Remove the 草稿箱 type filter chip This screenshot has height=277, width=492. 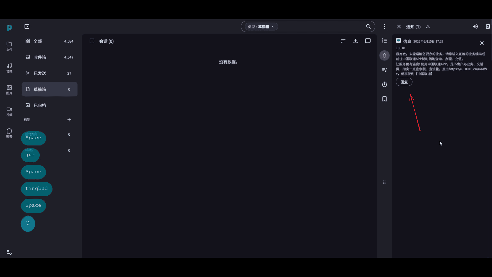pos(273,27)
